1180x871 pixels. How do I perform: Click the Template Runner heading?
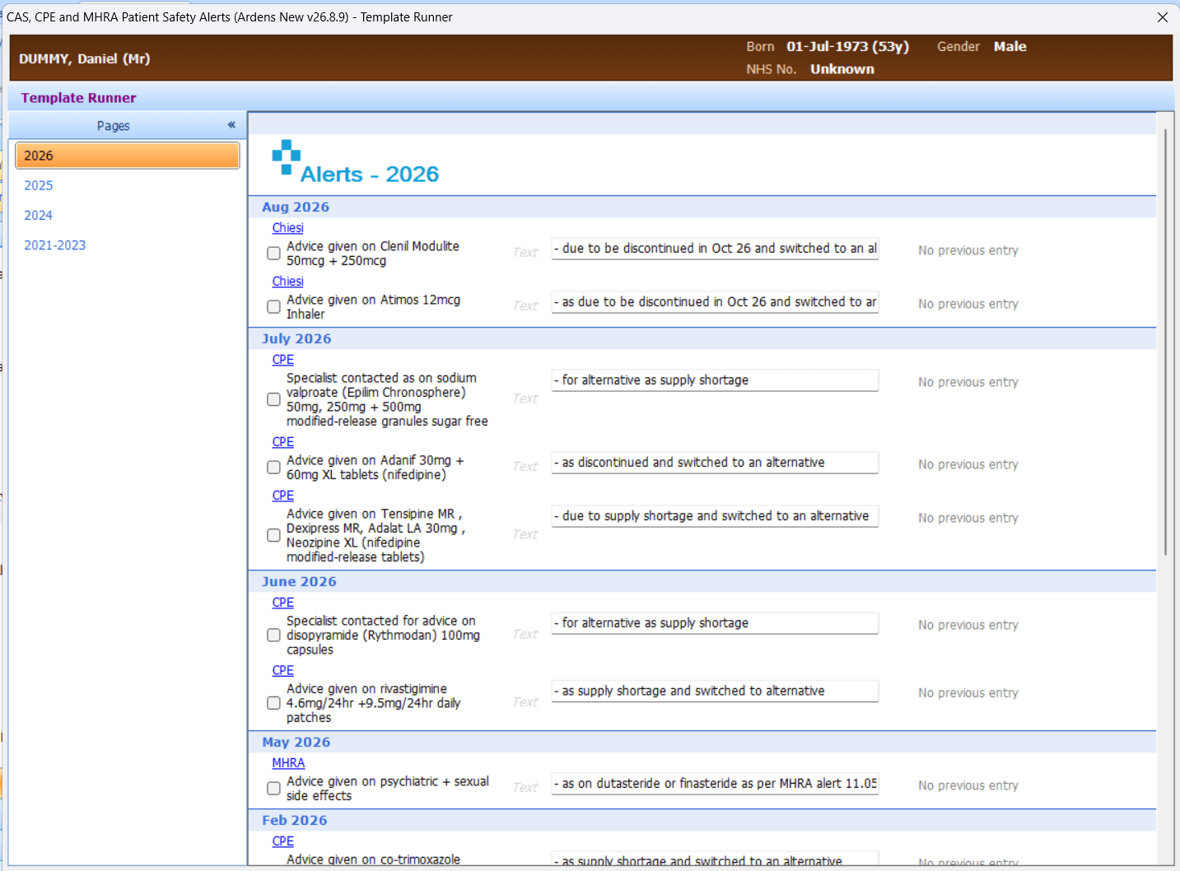[79, 98]
